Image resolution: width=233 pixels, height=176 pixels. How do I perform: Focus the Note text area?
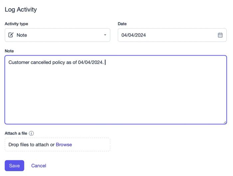[116, 90]
